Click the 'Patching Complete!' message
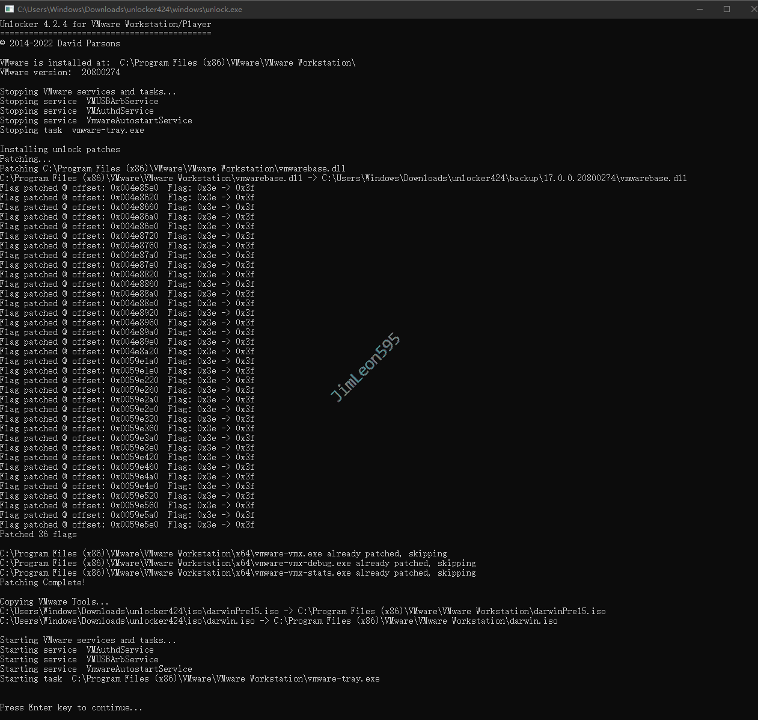Viewport: 758px width, 720px height. click(x=43, y=583)
